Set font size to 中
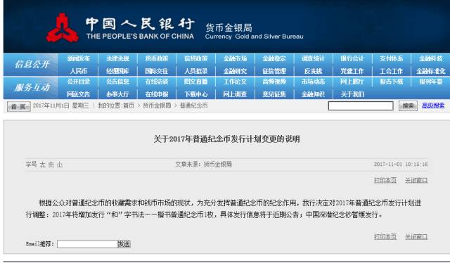This screenshot has width=450, height=263. click(x=51, y=165)
